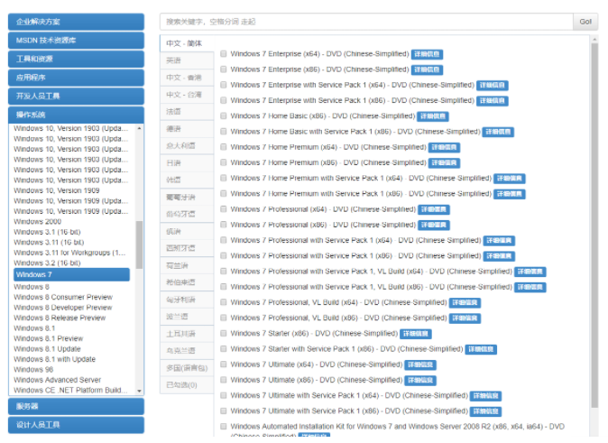Switch to the 德语 language tab
Image resolution: width=608 pixels, height=443 pixels.
pyautogui.click(x=187, y=129)
